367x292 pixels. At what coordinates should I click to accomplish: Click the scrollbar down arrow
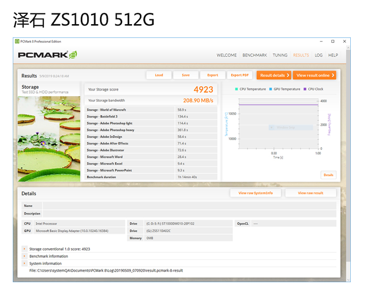pyautogui.click(x=348, y=280)
